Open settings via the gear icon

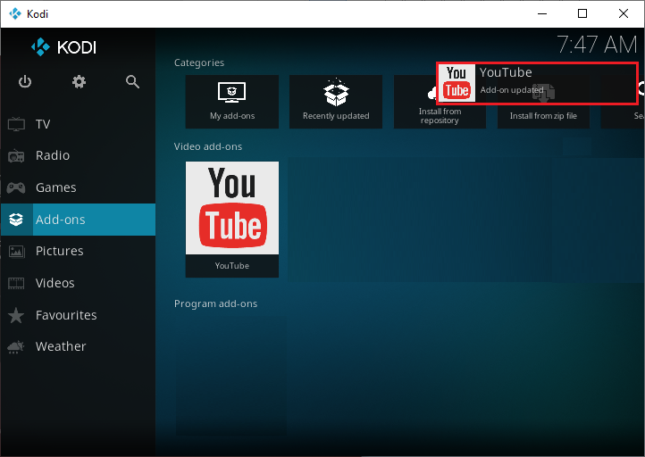[x=79, y=82]
